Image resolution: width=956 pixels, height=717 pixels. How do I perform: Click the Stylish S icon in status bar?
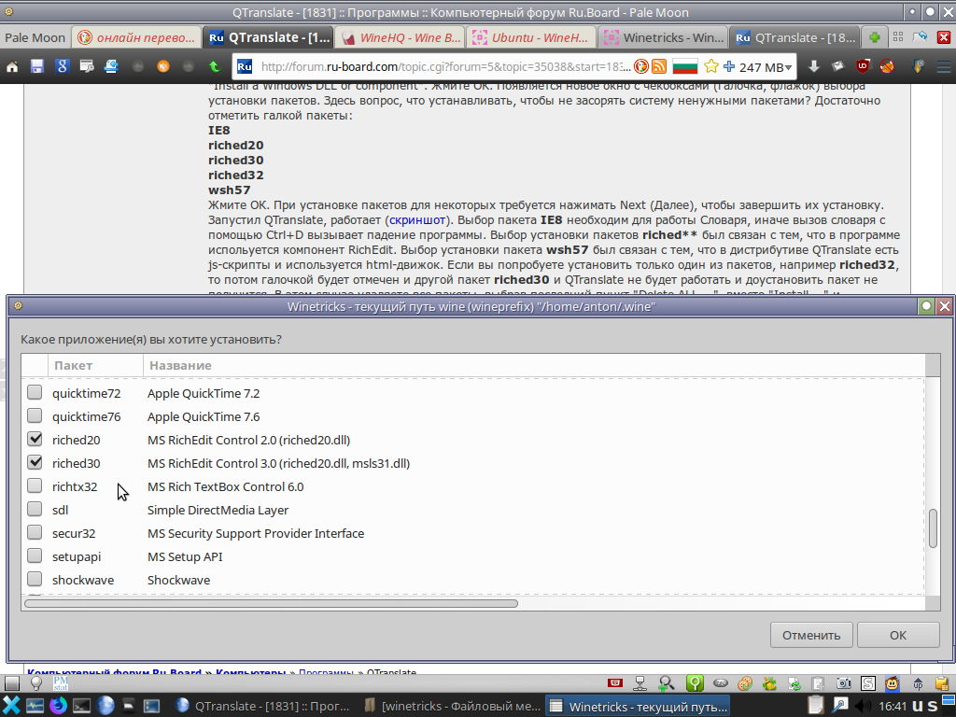coord(867,683)
